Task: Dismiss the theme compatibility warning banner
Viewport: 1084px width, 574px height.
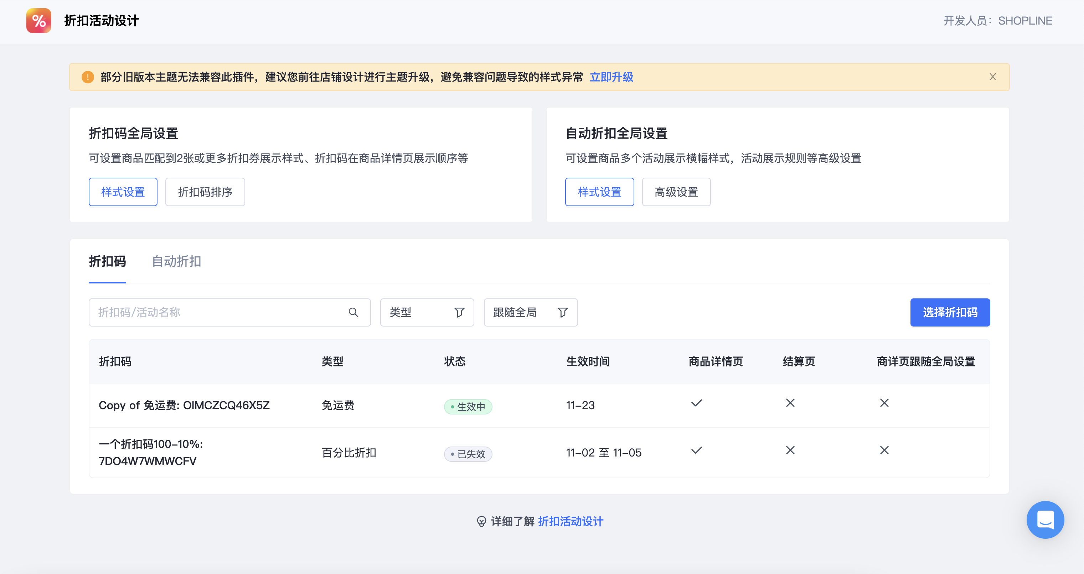Action: pyautogui.click(x=992, y=77)
